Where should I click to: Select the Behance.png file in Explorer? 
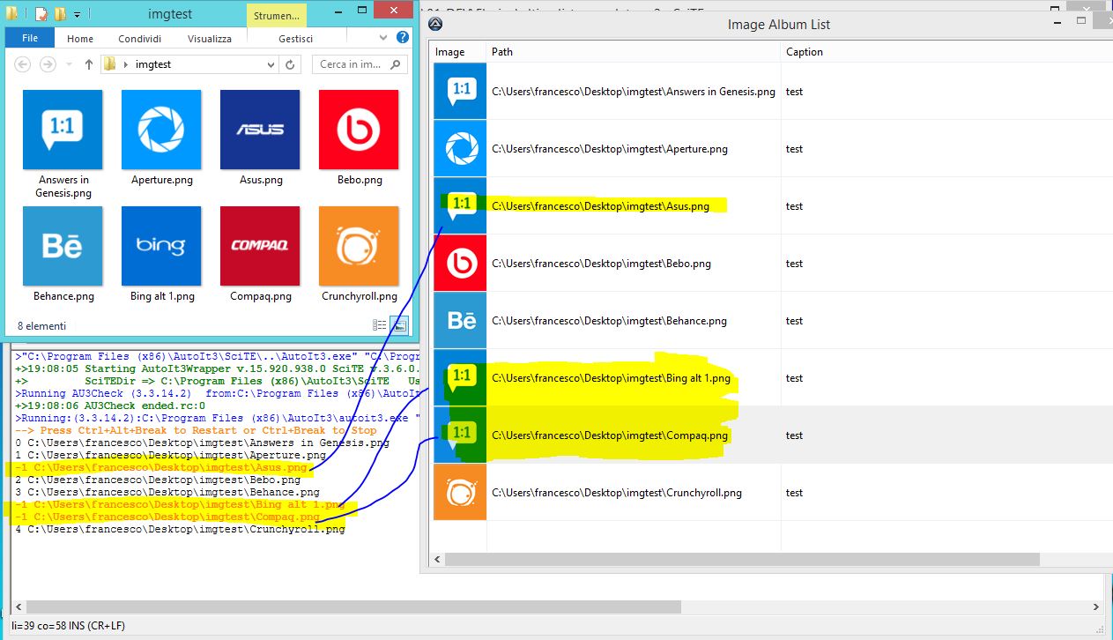click(63, 255)
